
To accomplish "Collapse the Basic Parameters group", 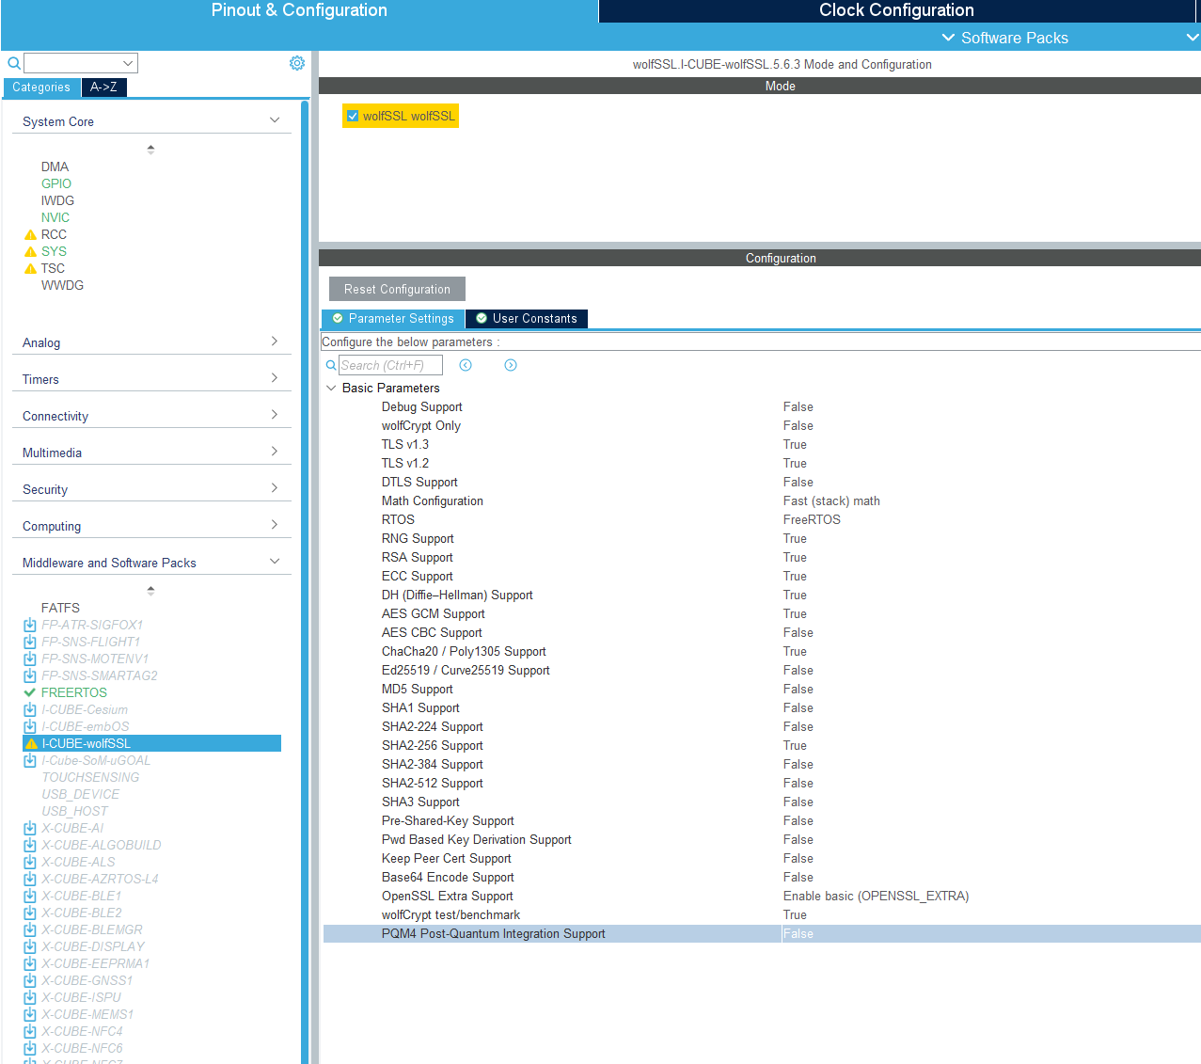I will 331,388.
